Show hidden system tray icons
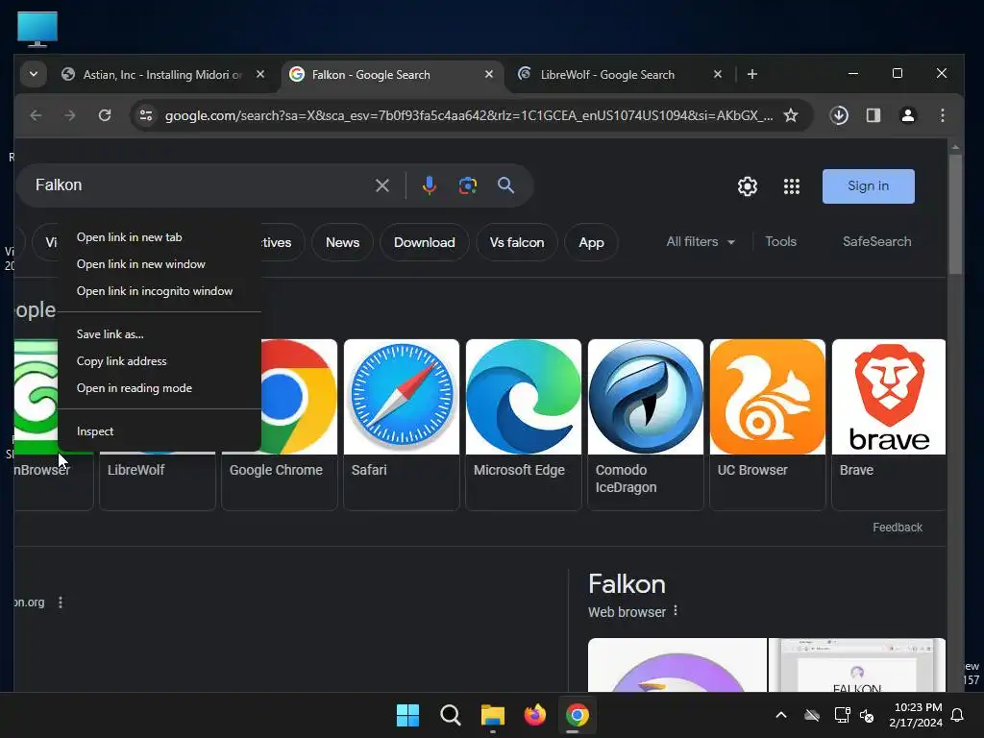Screen dimensions: 984x738 click(781, 715)
